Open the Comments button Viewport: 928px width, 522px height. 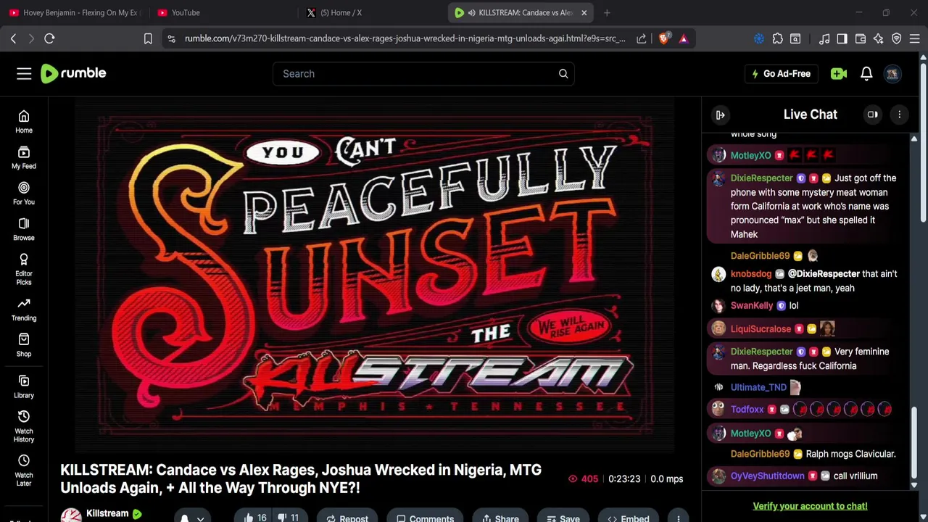425,518
